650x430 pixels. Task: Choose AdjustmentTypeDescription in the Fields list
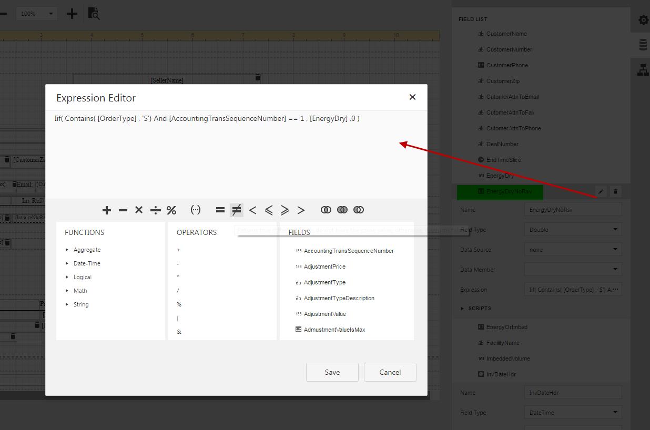339,298
